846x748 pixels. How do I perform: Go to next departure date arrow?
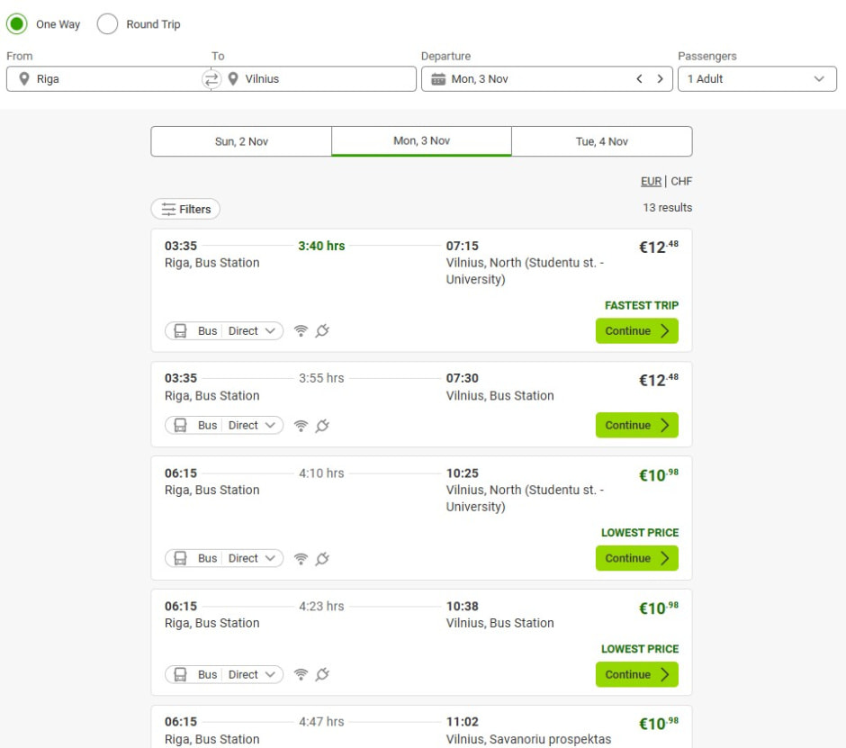660,79
